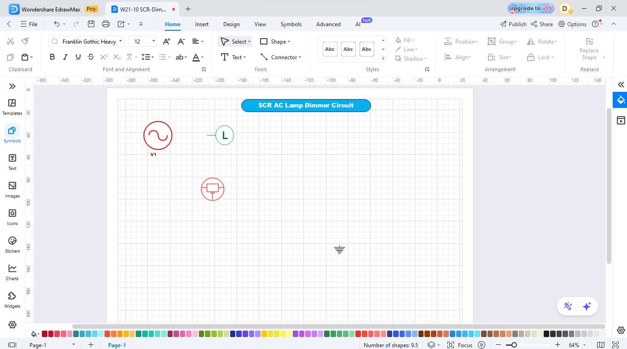Select the AC voltage source V1 symbol

pos(158,135)
